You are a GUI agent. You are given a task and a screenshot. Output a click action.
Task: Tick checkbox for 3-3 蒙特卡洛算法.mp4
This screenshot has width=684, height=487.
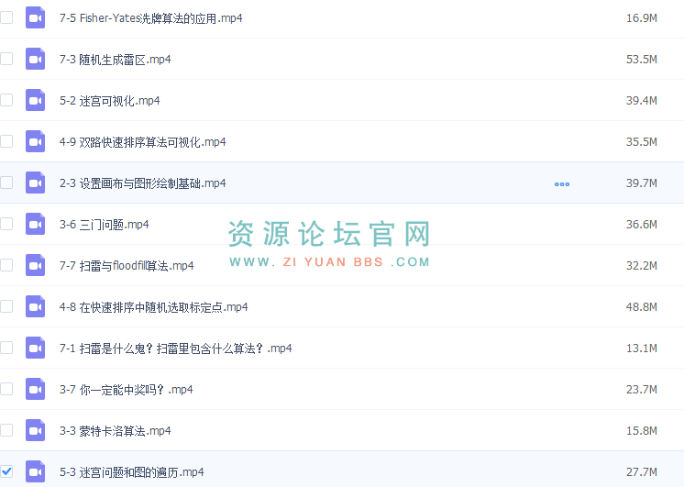click(6, 430)
